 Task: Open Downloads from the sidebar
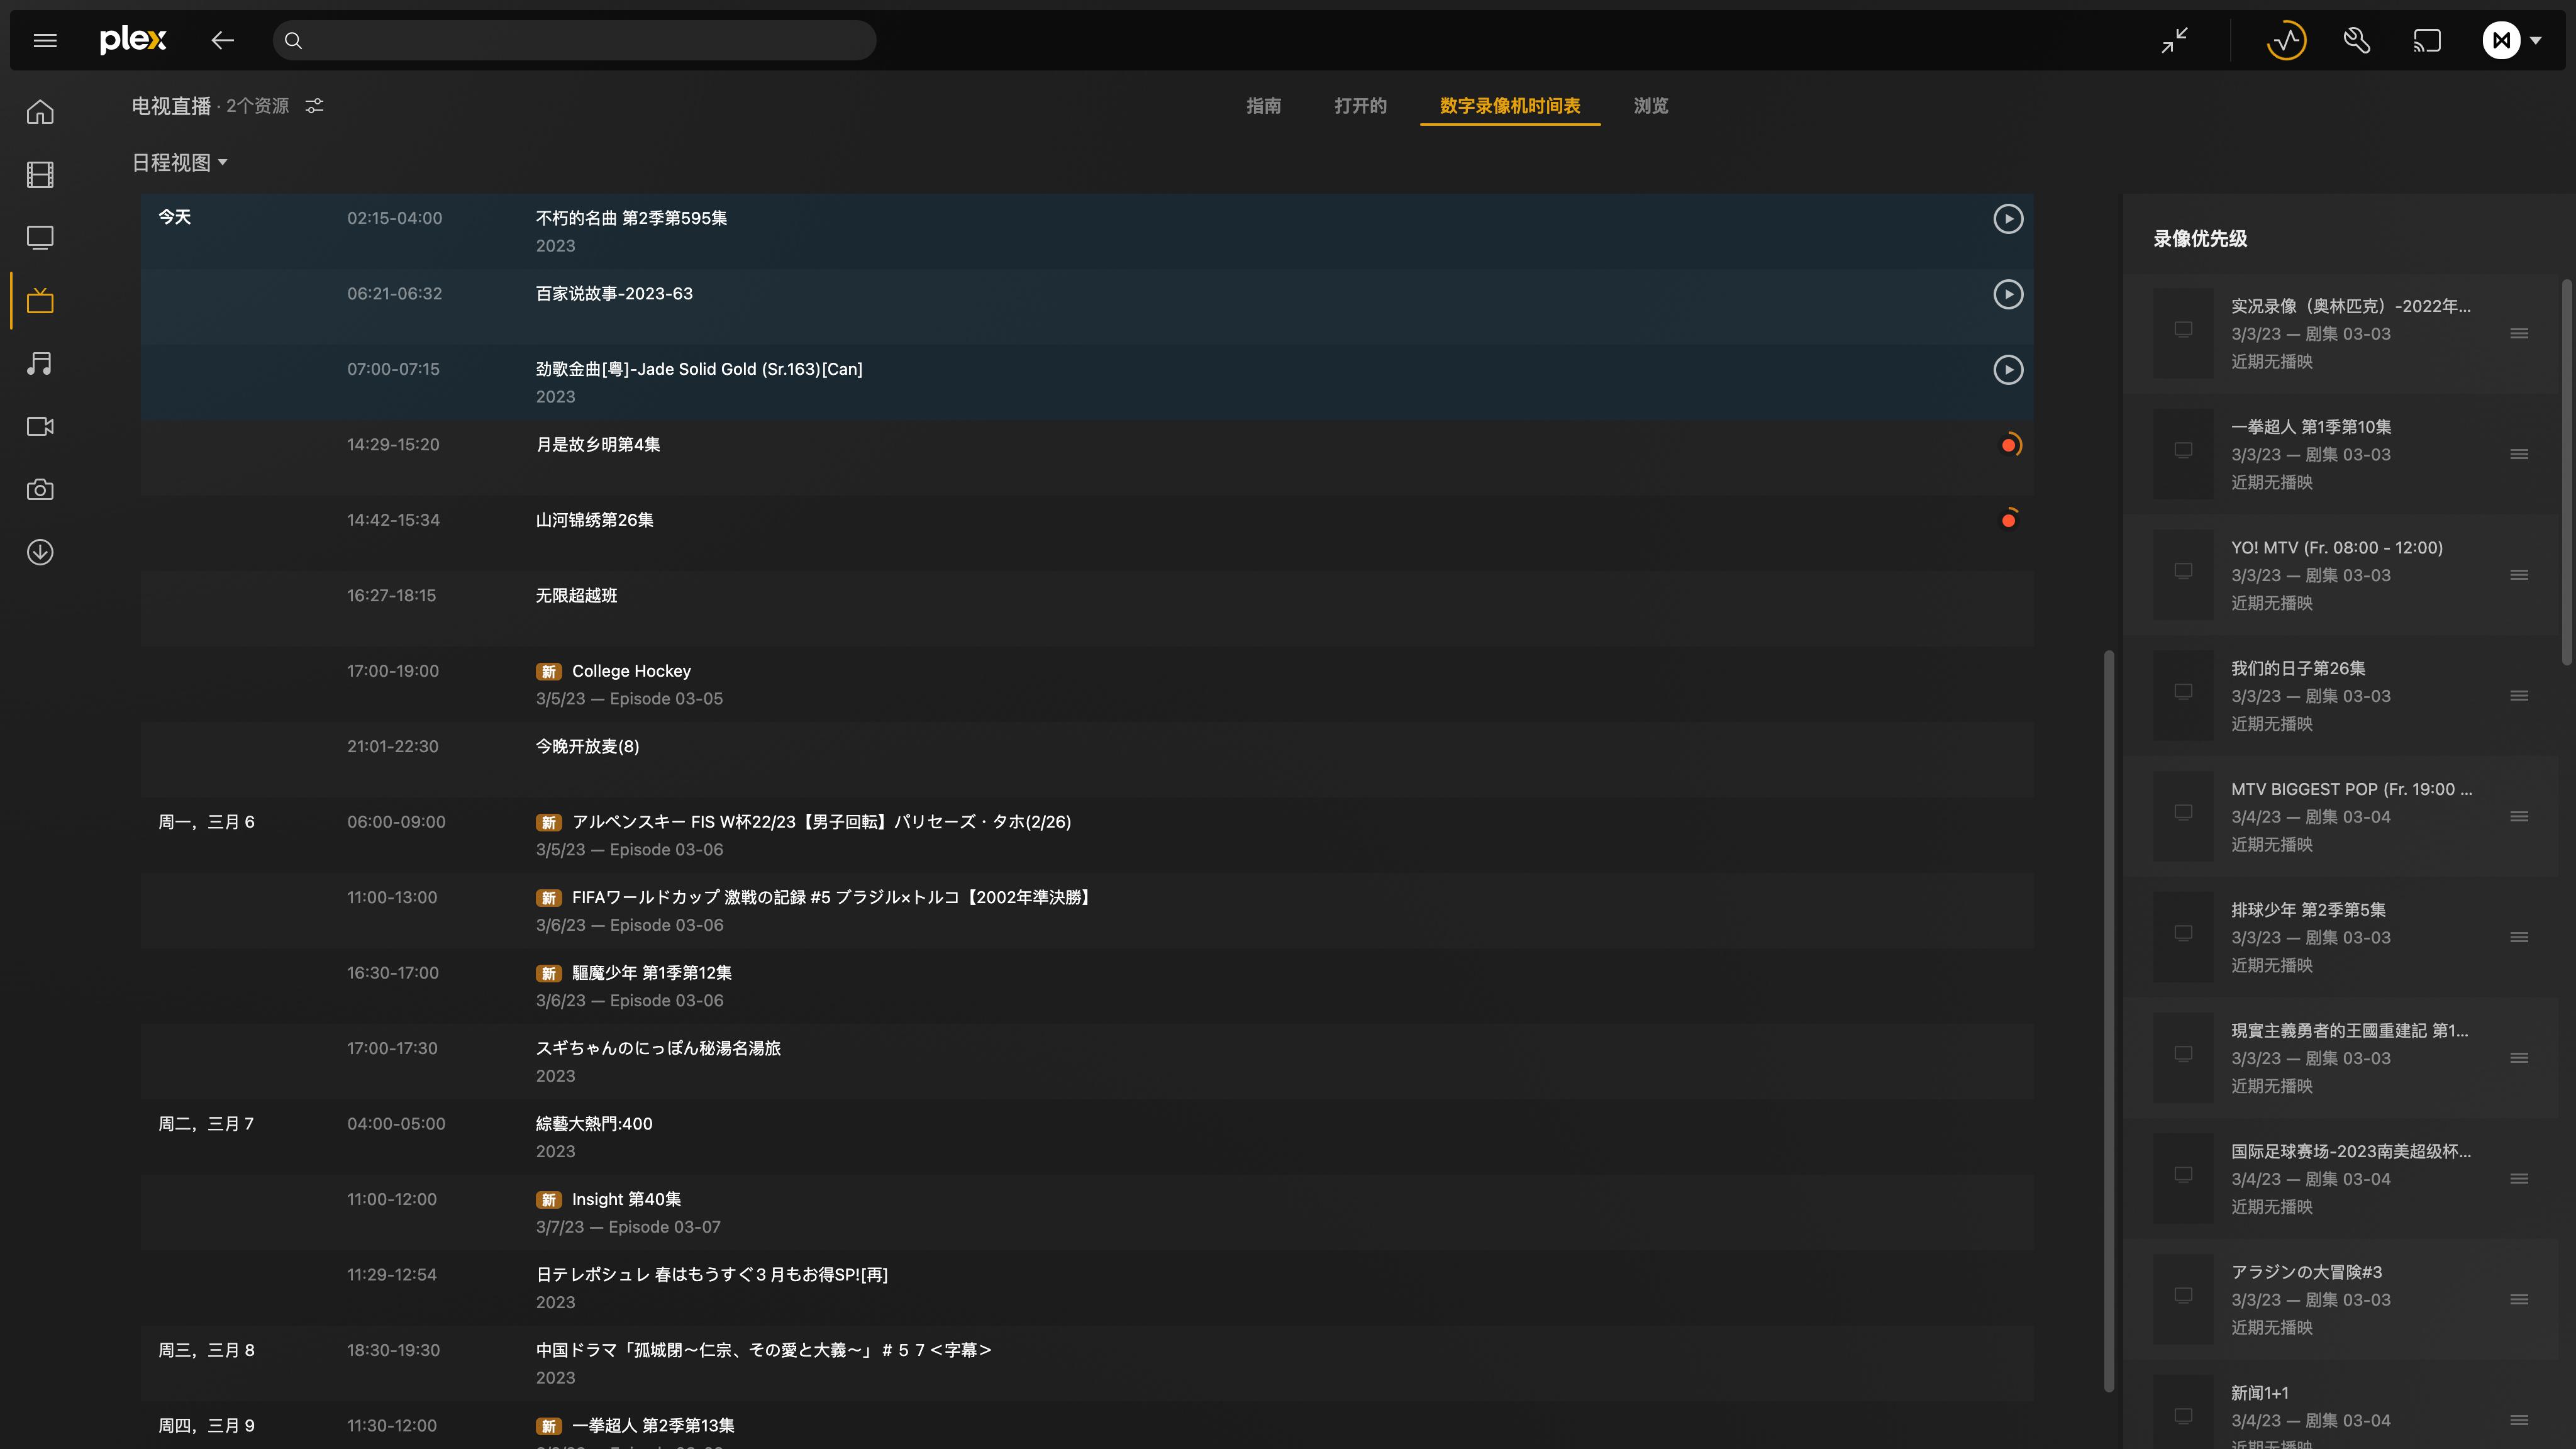[39, 552]
